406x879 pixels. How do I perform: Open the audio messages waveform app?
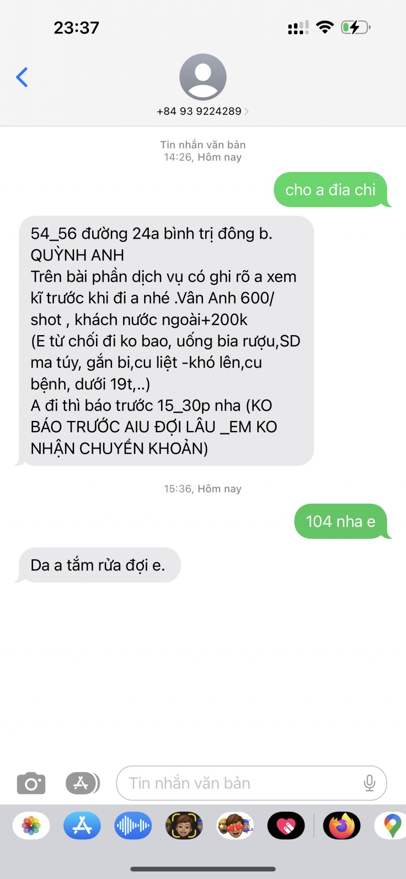click(133, 825)
